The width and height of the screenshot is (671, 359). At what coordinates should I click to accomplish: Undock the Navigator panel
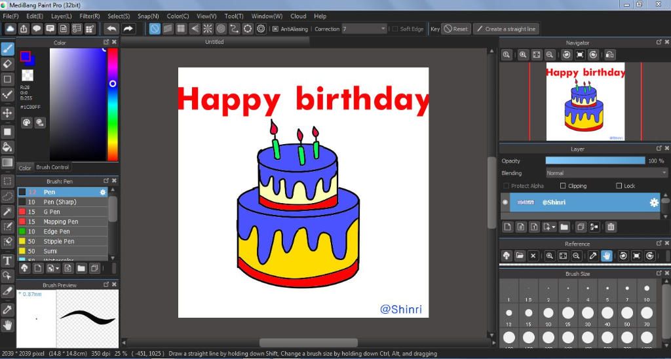pyautogui.click(x=659, y=43)
